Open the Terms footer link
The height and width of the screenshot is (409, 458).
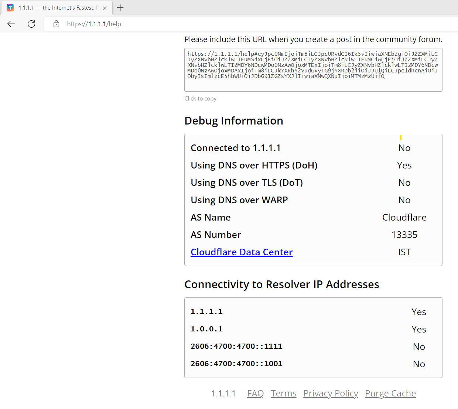pos(284,393)
